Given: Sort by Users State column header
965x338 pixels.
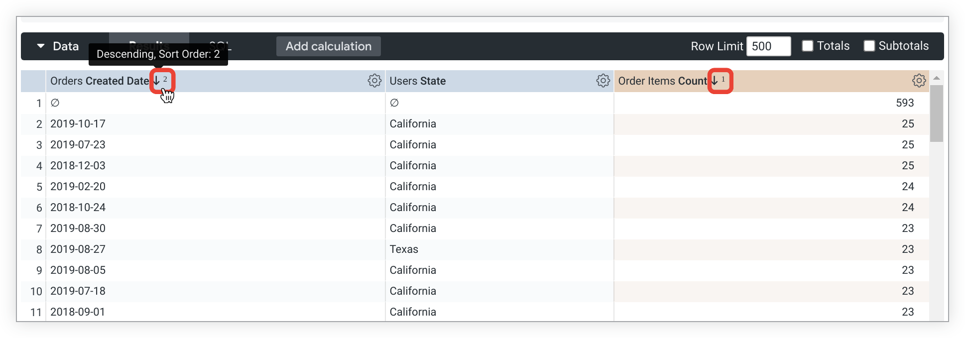Looking at the screenshot, I should click(418, 81).
